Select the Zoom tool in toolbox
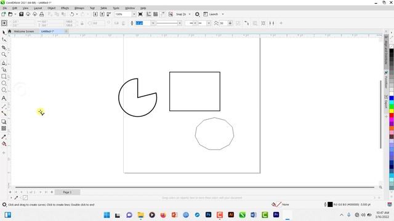Image resolution: width=394 pixels, height=221 pixels. [x=4, y=55]
